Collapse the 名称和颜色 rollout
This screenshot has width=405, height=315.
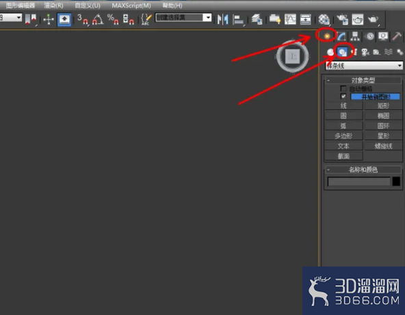pyautogui.click(x=363, y=169)
